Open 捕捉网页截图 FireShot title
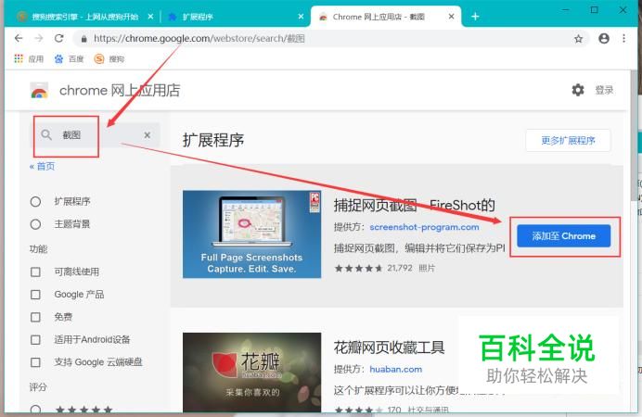This screenshot has height=417, width=642. click(x=415, y=205)
